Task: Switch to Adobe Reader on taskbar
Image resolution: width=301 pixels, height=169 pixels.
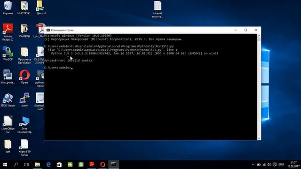Action: click(92, 164)
